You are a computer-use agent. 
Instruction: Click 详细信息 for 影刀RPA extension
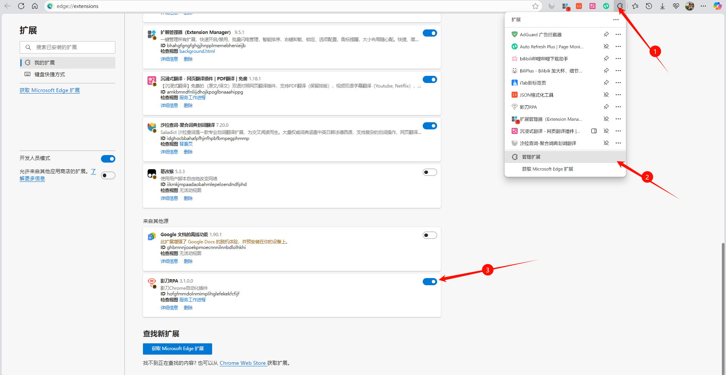click(x=169, y=308)
